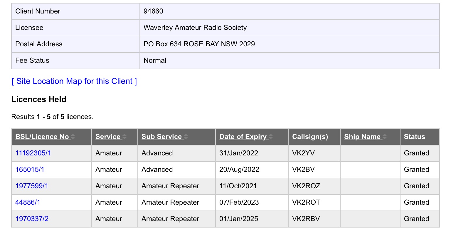Sort table by BSL/Licence No header
451x229 pixels.
42,137
